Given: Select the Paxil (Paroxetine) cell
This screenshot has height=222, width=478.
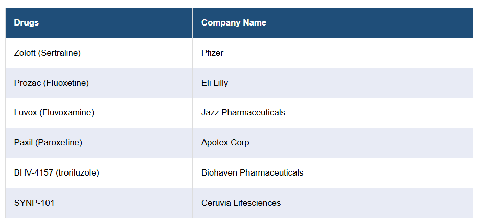Looking at the screenshot, I should click(x=48, y=143).
